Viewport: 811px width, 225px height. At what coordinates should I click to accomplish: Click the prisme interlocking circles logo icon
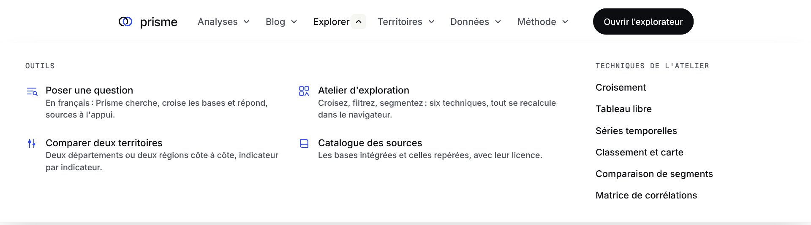pos(125,21)
